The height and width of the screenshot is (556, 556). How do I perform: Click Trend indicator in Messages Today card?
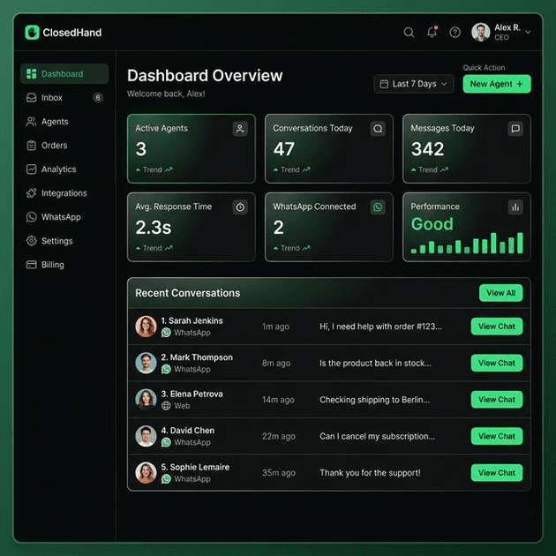coord(430,169)
